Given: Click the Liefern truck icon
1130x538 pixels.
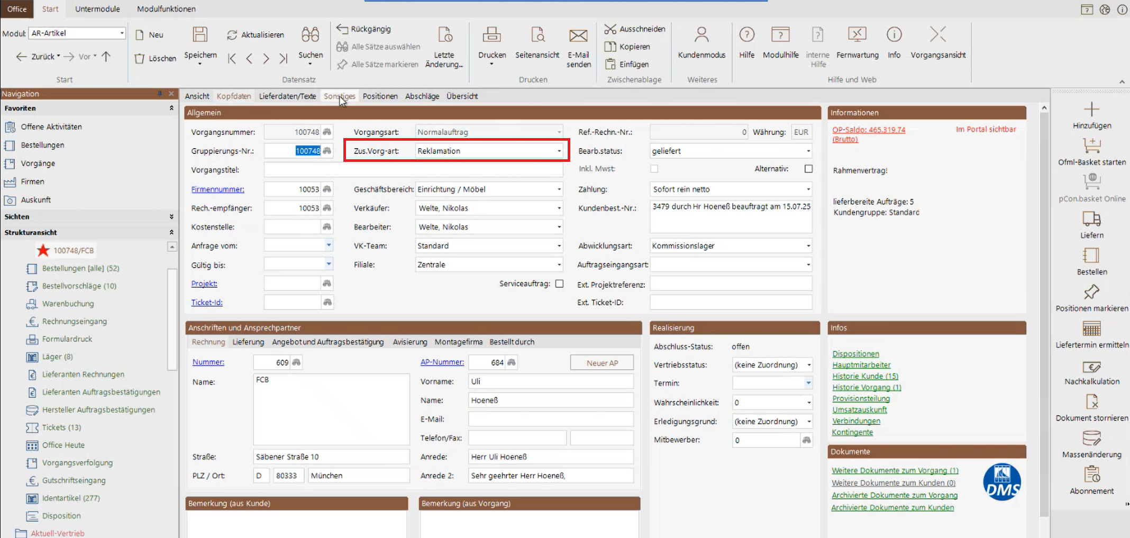Looking at the screenshot, I should pos(1091,219).
